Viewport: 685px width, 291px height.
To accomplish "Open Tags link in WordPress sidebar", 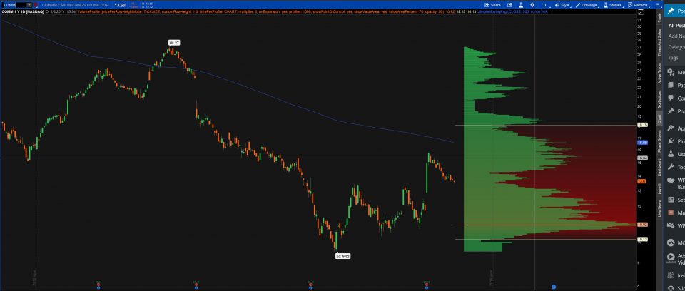I will (673, 58).
